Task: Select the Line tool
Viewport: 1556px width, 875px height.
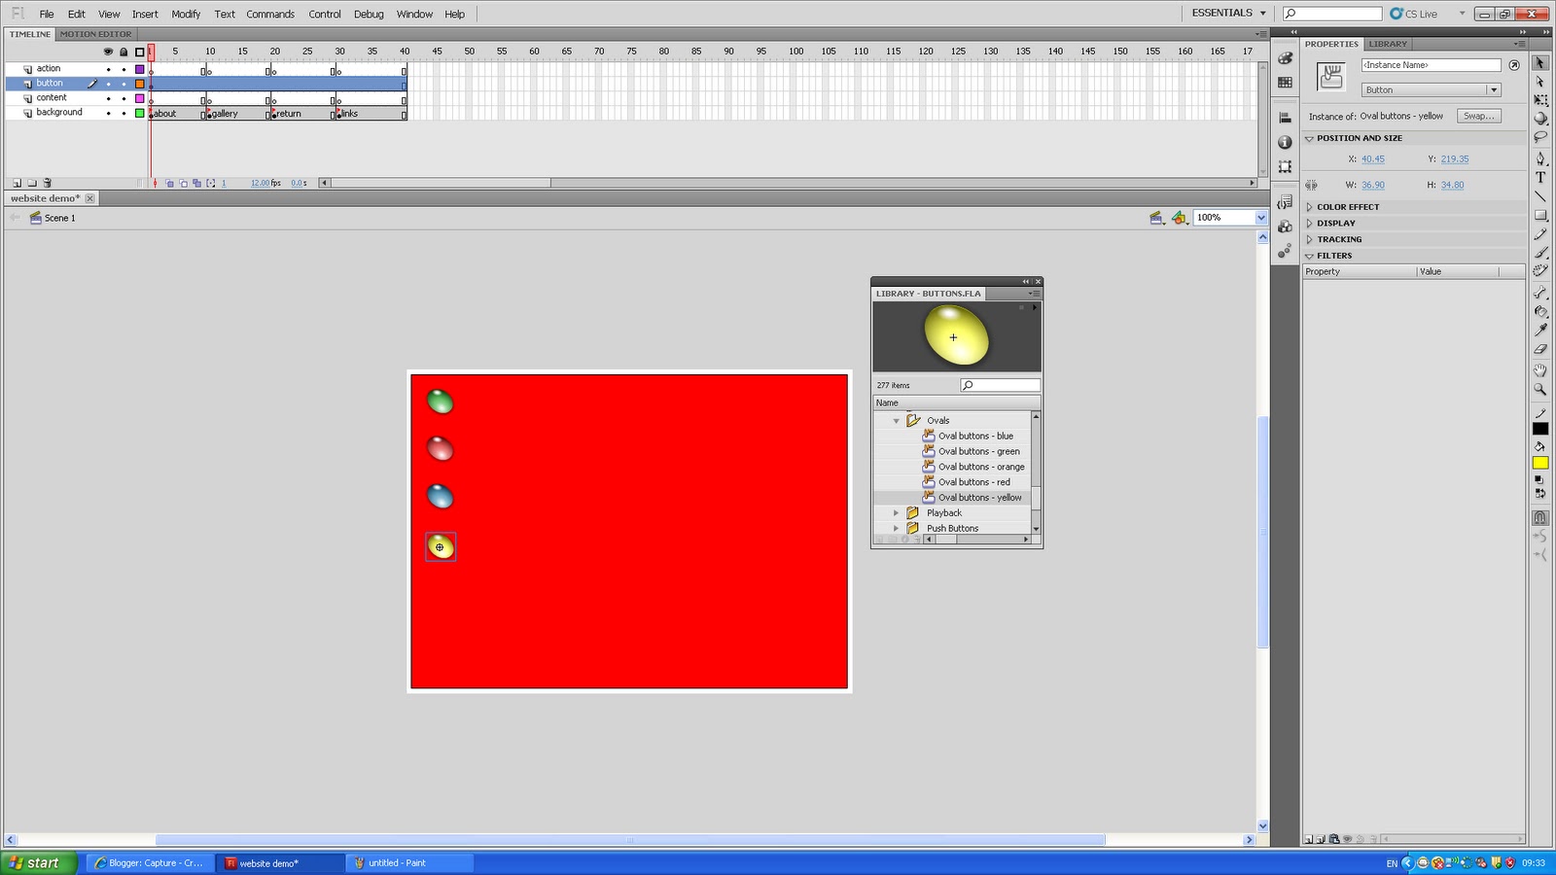Action: tap(1540, 196)
